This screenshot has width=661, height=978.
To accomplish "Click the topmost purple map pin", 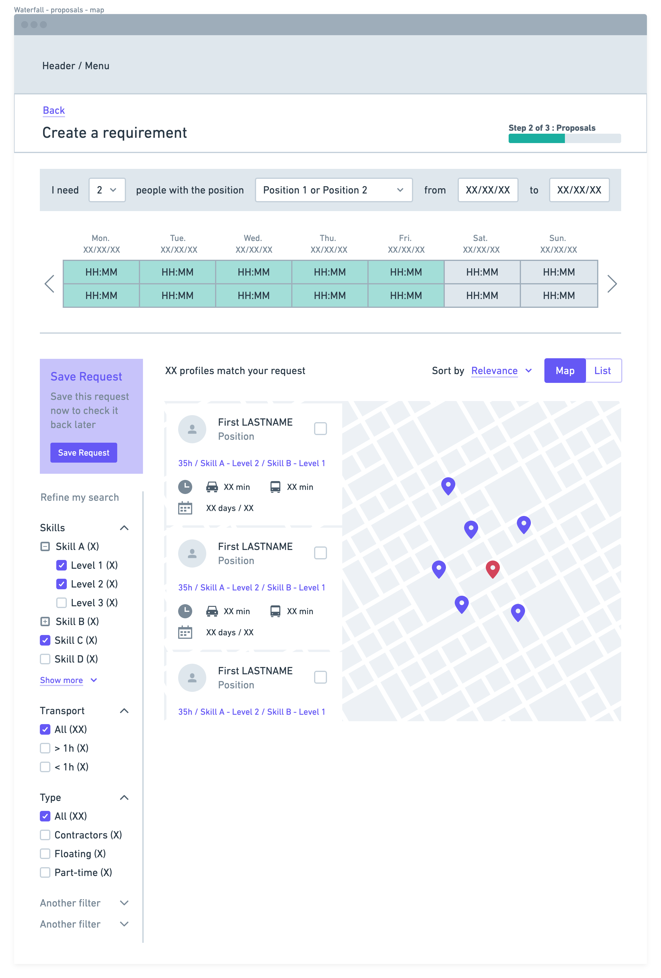I will (x=448, y=486).
